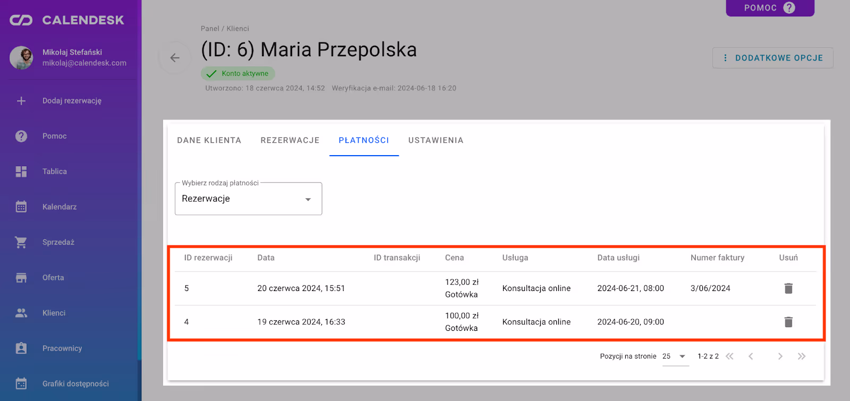This screenshot has width=850, height=401.
Task: Open Grafiki dostępności in sidebar
Action: [75, 383]
